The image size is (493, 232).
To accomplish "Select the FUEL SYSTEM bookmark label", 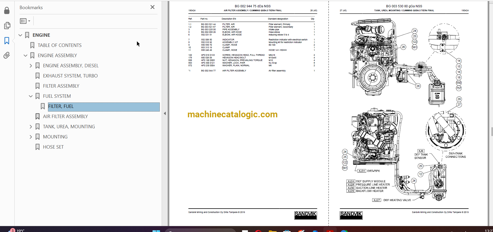I will [x=57, y=96].
